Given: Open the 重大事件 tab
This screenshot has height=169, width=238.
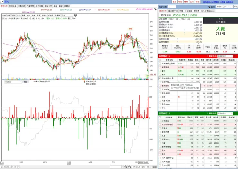Looking at the screenshot, I should (173, 11).
